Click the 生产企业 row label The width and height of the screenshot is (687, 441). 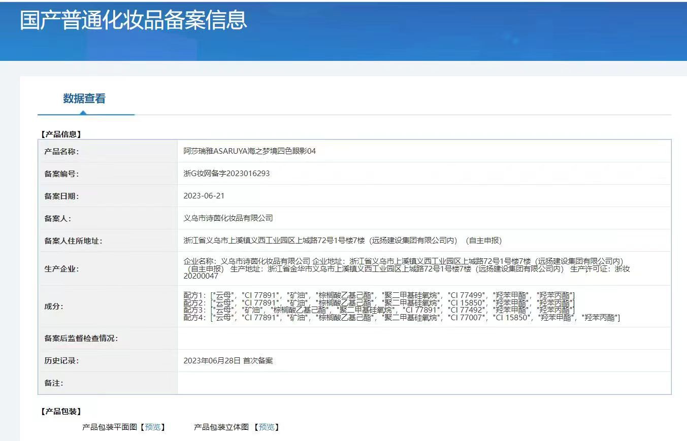point(61,268)
